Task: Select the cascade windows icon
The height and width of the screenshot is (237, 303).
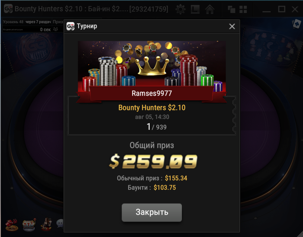Action: coord(231,9)
